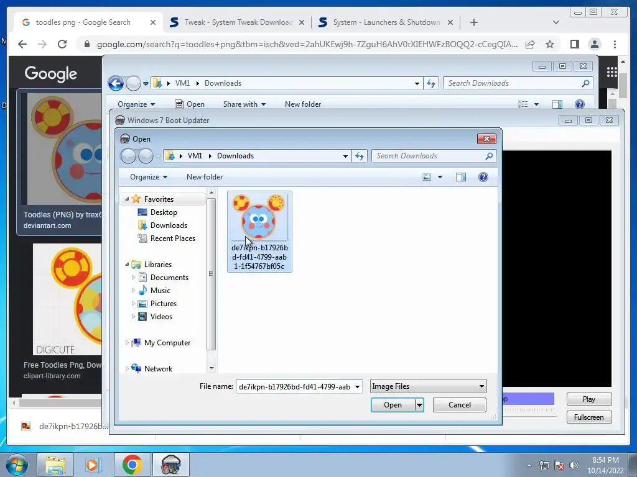Image resolution: width=637 pixels, height=477 pixels.
Task: Change view icon in Open dialog toolbar
Action: [x=427, y=177]
